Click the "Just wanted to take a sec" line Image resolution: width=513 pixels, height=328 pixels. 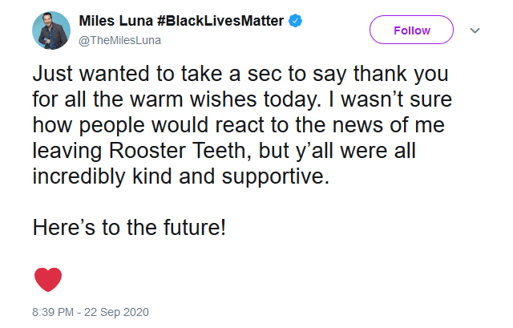(240, 73)
